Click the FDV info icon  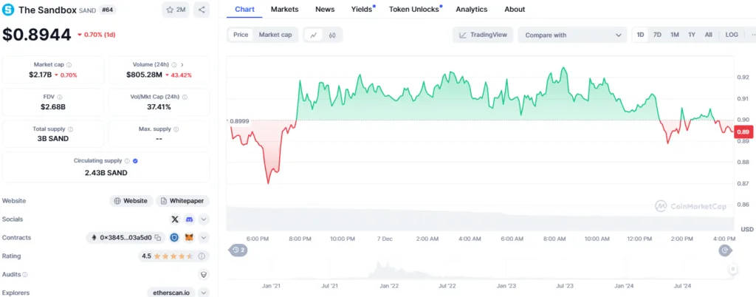(59, 97)
